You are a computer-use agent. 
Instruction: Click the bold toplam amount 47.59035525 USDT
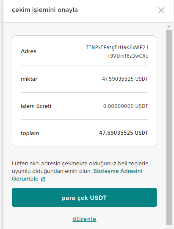point(124,133)
